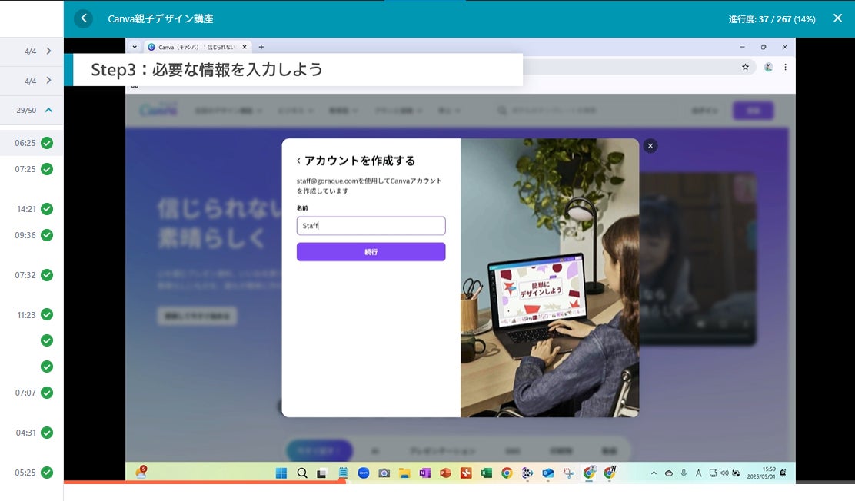The height and width of the screenshot is (501, 855).
Task: Open taskbar Search magnifier
Action: (x=302, y=473)
